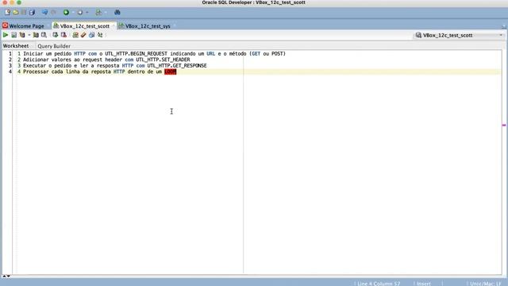Click the Insert mode status entry
Screen dimensions: 508x286
pyautogui.click(x=424, y=284)
